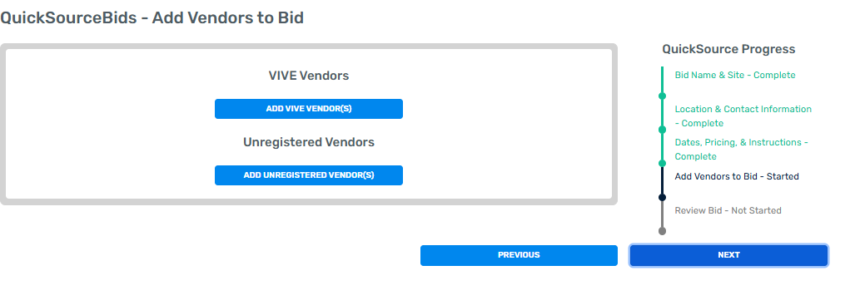Click the dark navy progress dot
The height and width of the screenshot is (305, 865).
point(662,197)
